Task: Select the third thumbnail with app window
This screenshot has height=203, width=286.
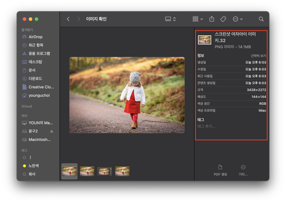Action: (x=105, y=171)
